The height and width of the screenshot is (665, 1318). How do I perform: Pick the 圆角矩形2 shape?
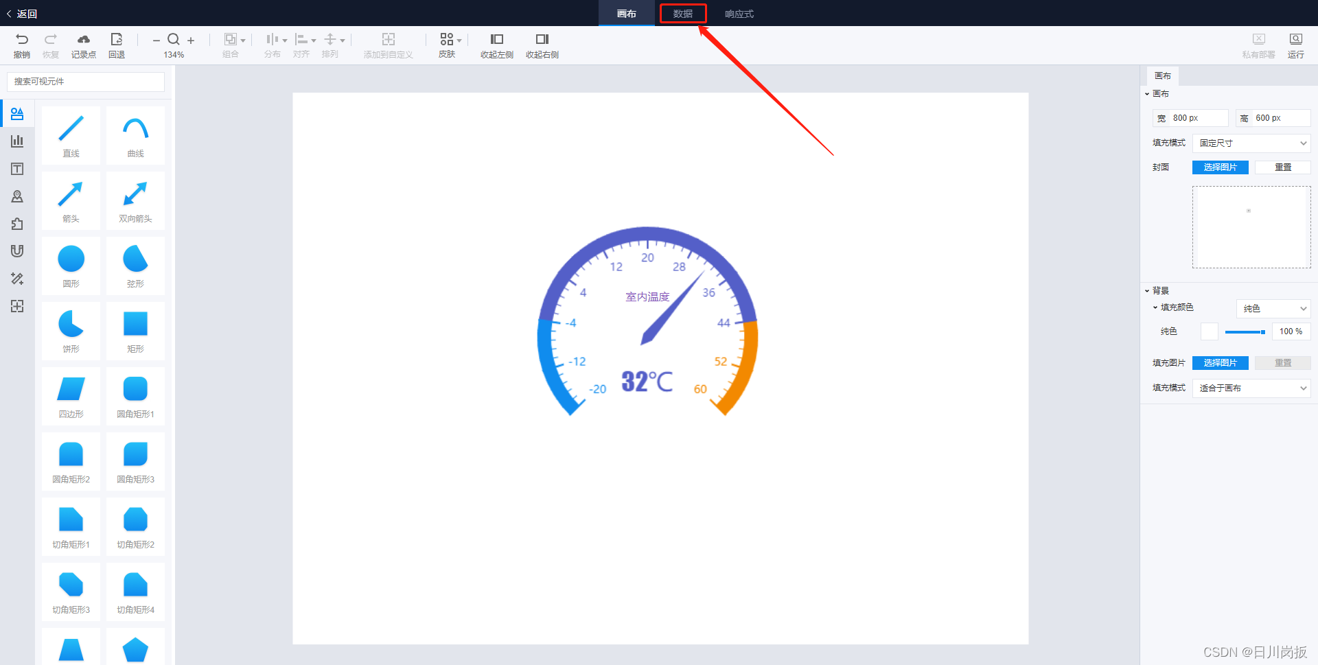tap(71, 461)
